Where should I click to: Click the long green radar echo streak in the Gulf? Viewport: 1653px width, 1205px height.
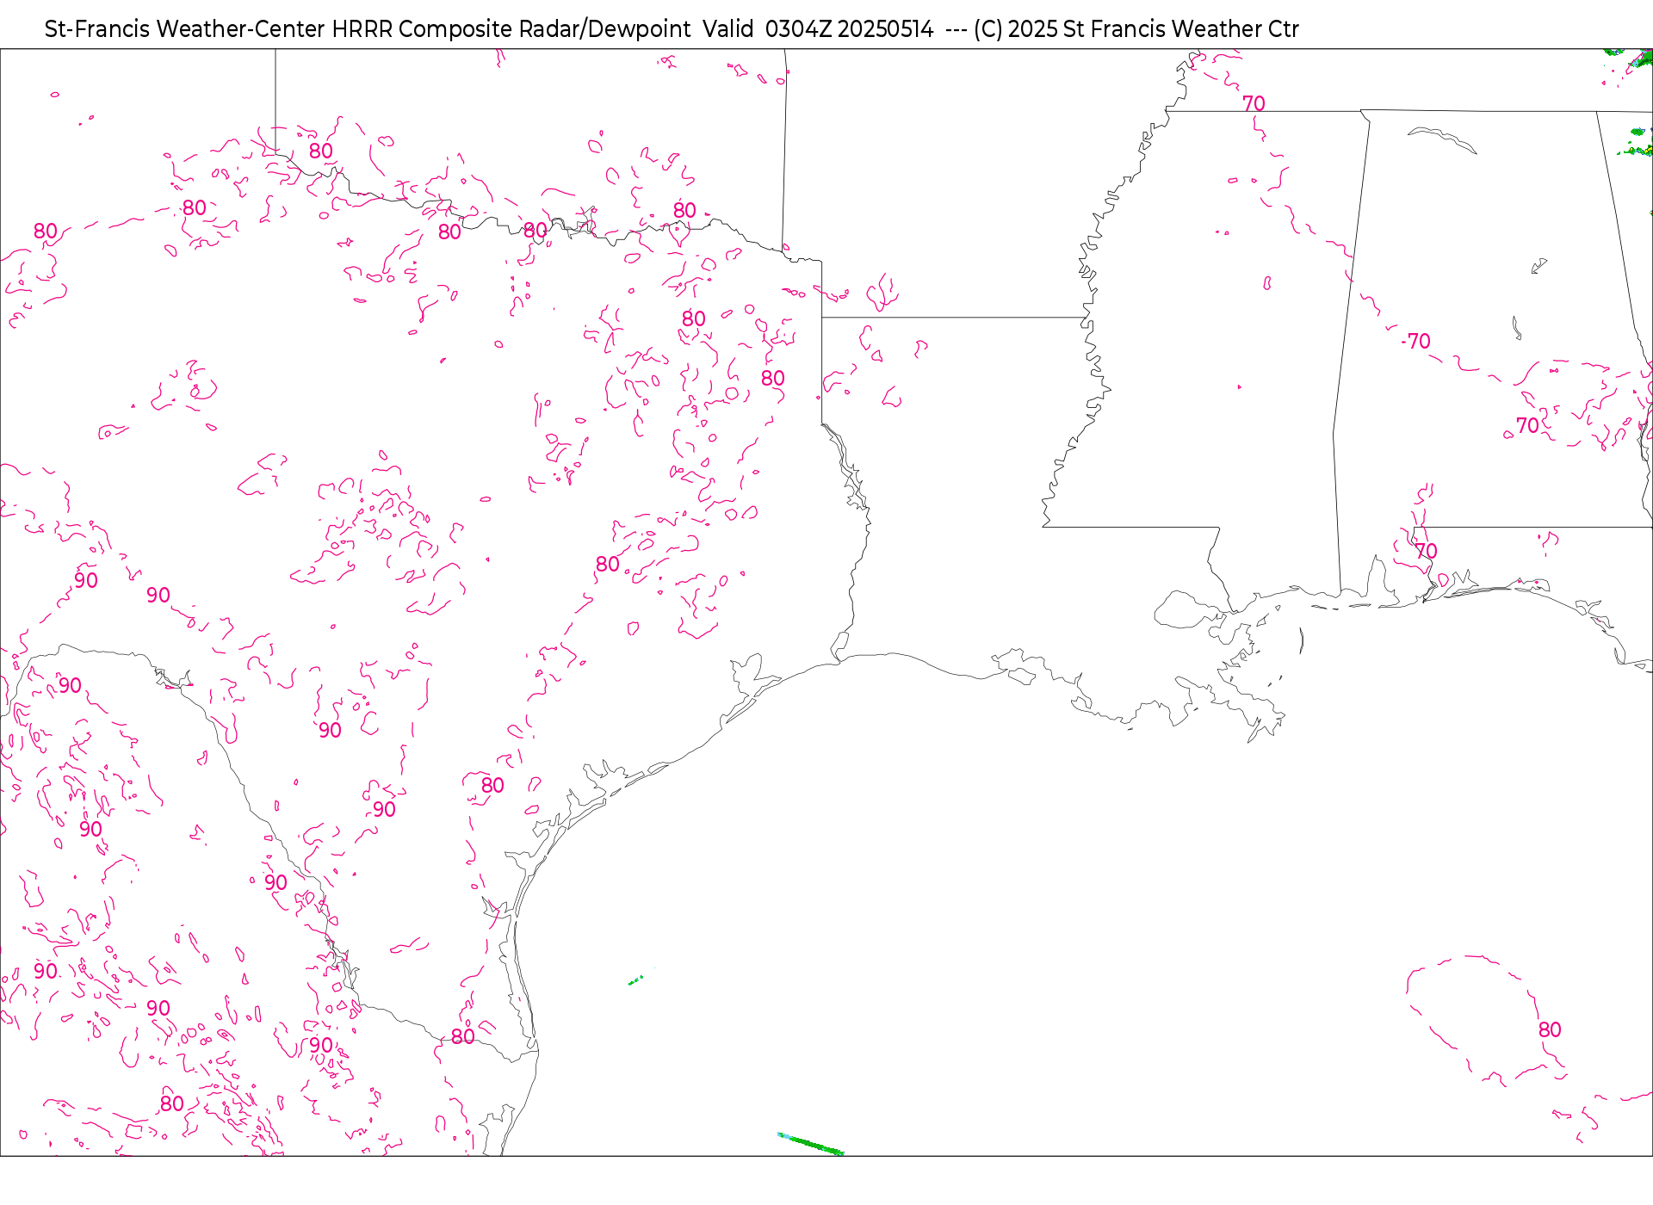coord(810,1144)
